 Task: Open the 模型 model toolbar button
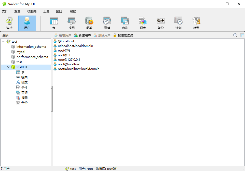tap(196, 23)
